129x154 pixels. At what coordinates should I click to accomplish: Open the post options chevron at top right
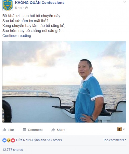click(x=125, y=2)
